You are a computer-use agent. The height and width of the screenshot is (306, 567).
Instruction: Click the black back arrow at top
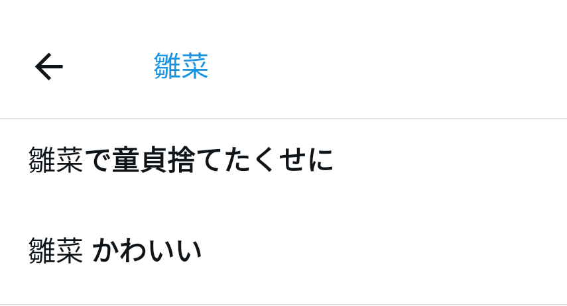49,66
